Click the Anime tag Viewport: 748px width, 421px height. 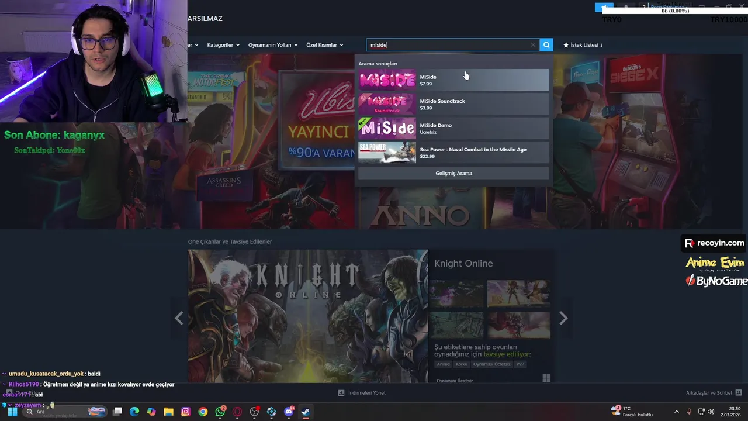coord(444,364)
